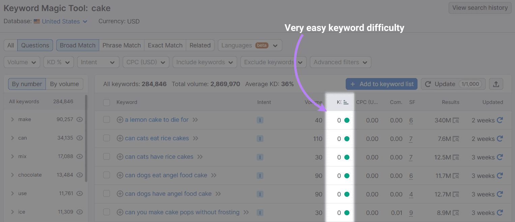Open the Advanced filters dropdown
Image resolution: width=515 pixels, height=222 pixels.
click(341, 62)
